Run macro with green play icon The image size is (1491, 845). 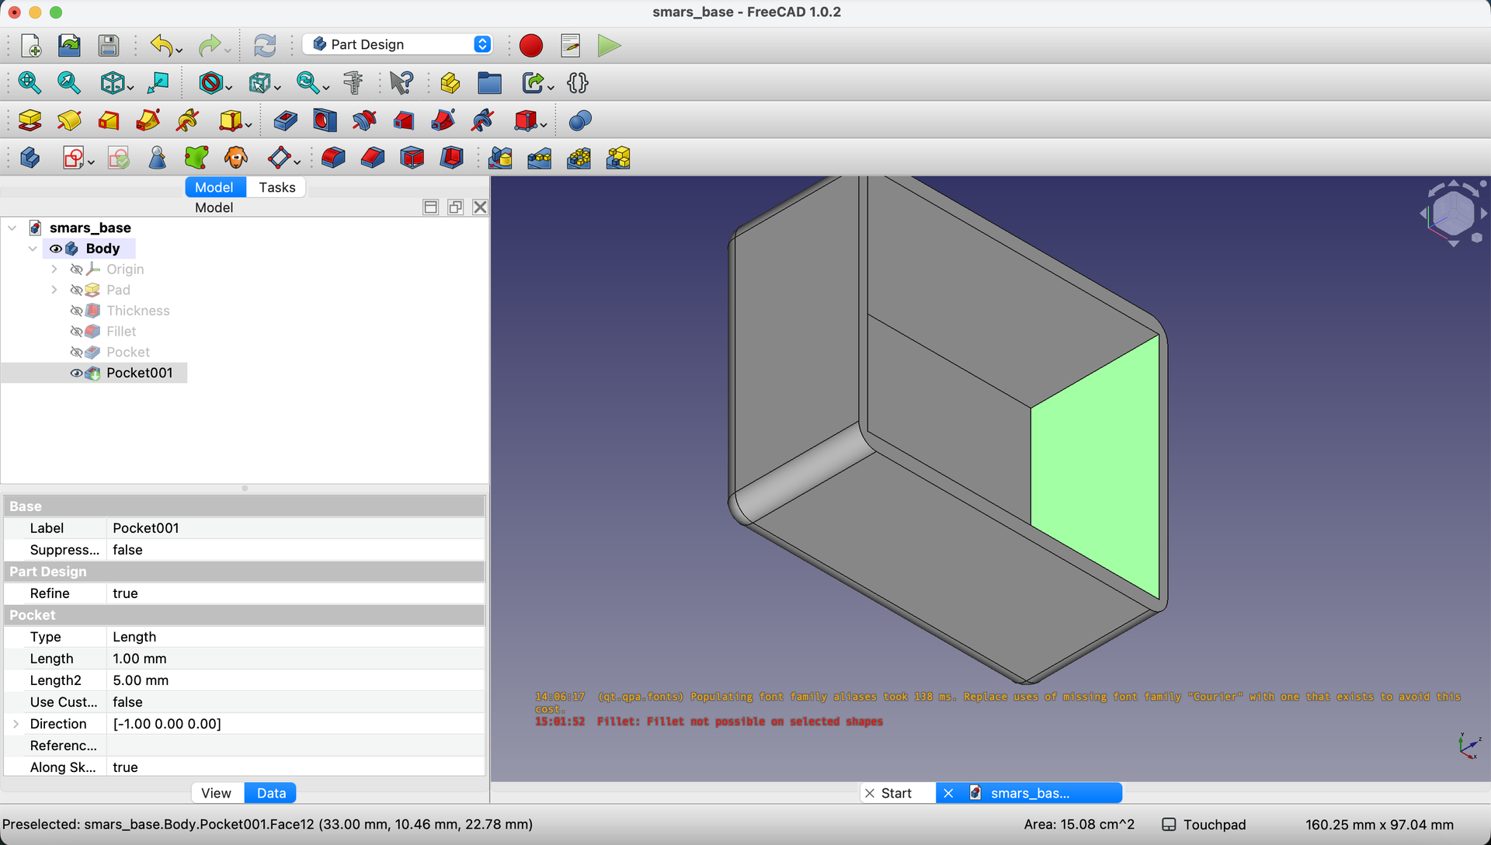pyautogui.click(x=610, y=45)
